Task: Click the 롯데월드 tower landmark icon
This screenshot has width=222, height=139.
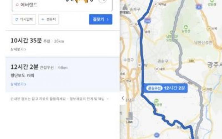Action: click(x=125, y=7)
